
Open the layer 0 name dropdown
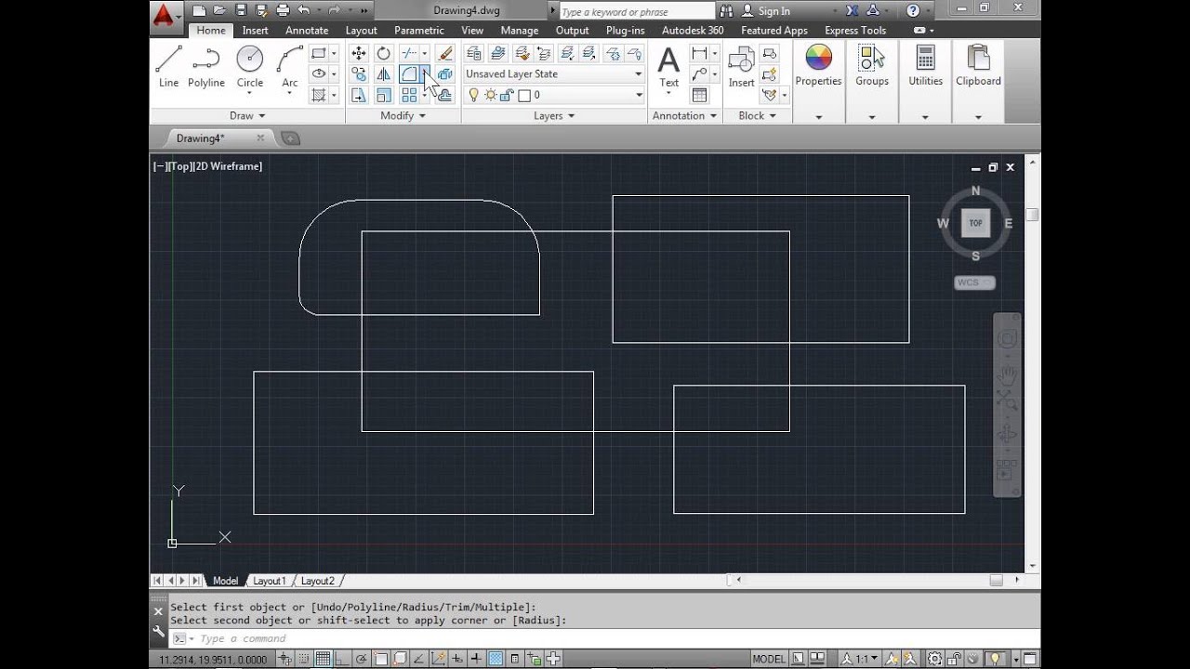pyautogui.click(x=639, y=95)
